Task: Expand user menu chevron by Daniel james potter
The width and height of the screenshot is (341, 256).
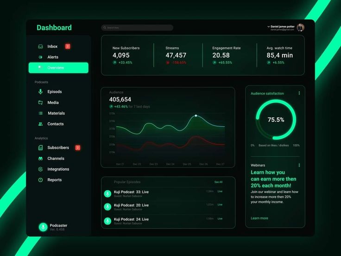Action: pyautogui.click(x=269, y=26)
